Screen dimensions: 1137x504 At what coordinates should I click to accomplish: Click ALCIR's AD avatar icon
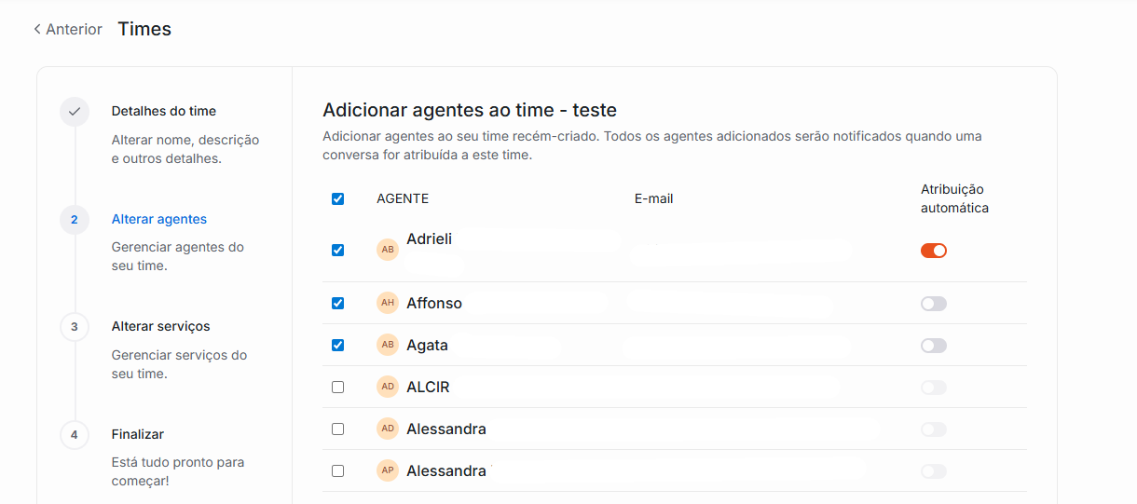click(x=388, y=387)
